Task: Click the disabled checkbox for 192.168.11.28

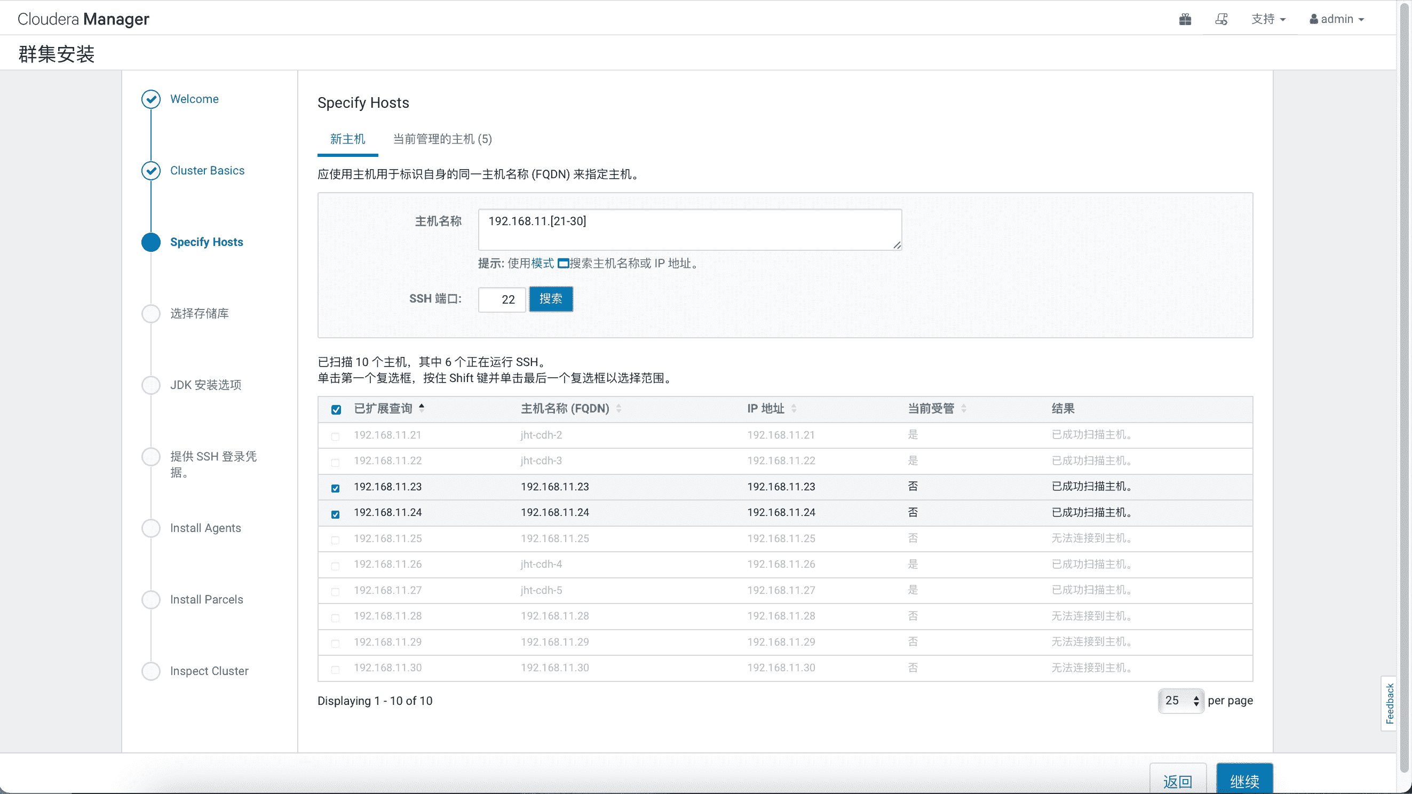Action: 336,618
